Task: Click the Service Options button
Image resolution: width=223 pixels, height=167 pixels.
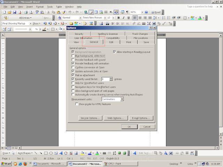Action: coord(90,118)
